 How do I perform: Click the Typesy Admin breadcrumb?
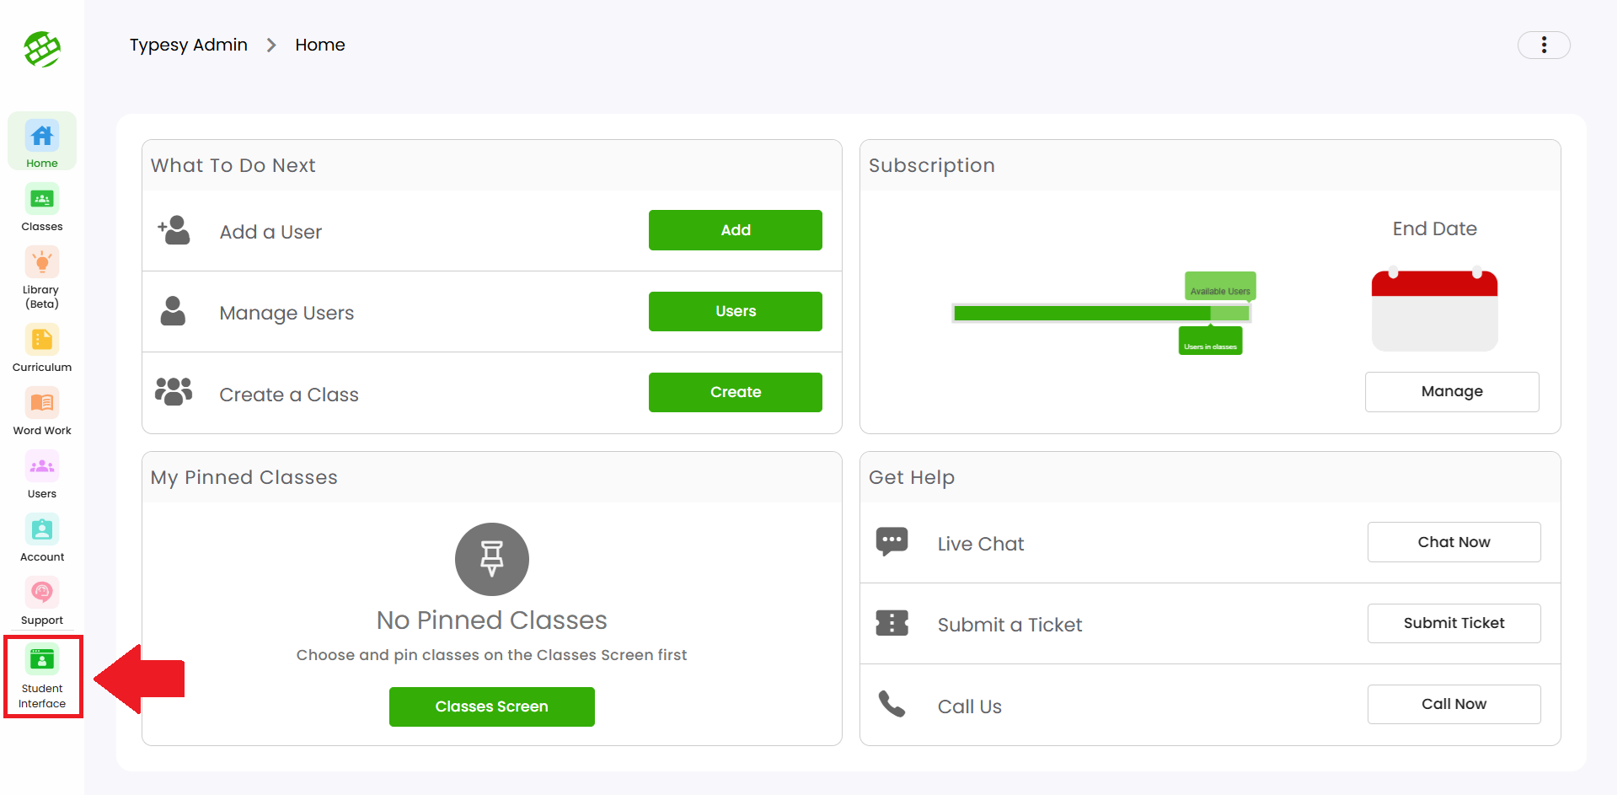pos(189,45)
